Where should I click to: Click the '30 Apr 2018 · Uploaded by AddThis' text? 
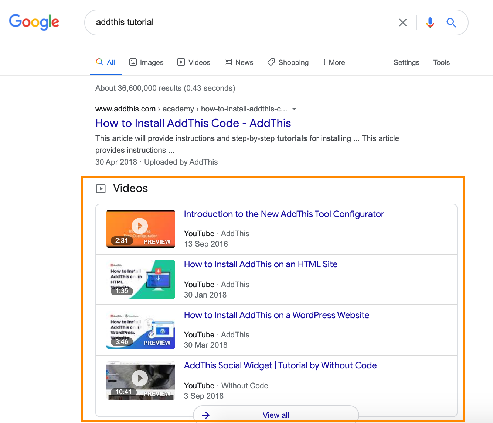tap(156, 162)
